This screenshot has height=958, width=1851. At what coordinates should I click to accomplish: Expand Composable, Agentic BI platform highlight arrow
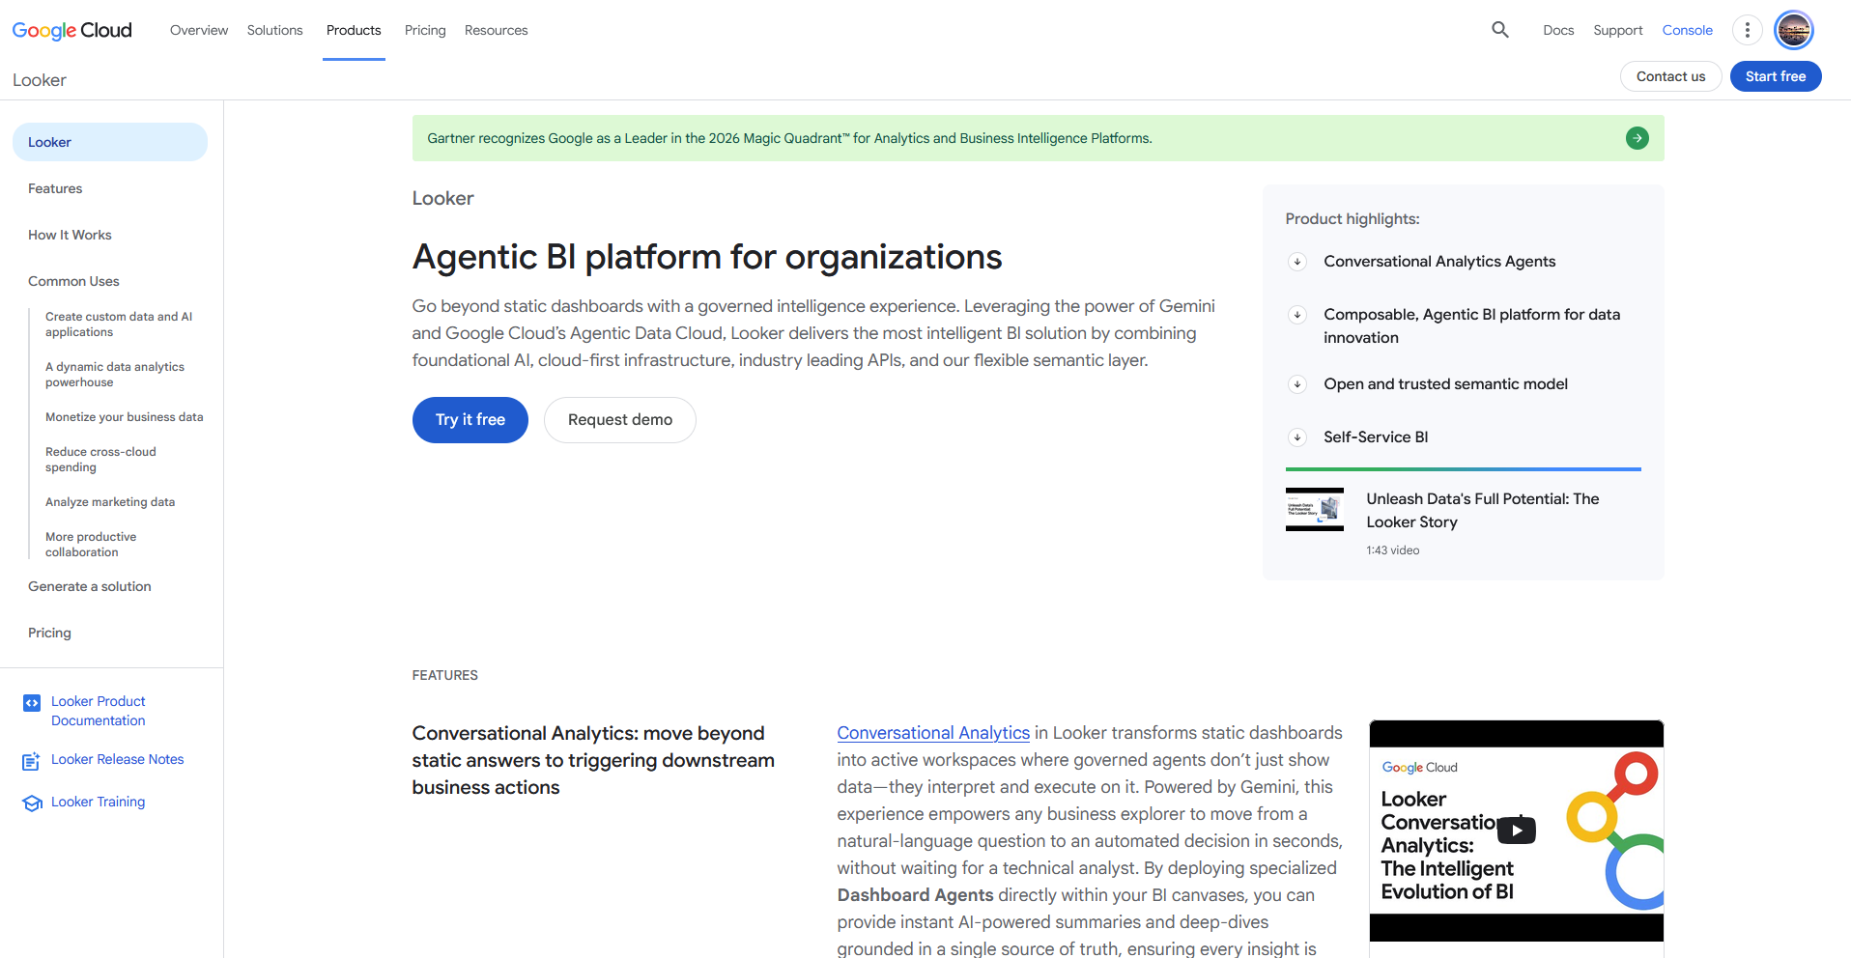(1297, 315)
